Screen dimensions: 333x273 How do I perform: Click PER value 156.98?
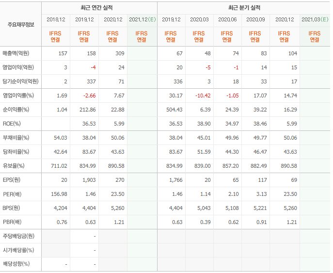(59, 194)
